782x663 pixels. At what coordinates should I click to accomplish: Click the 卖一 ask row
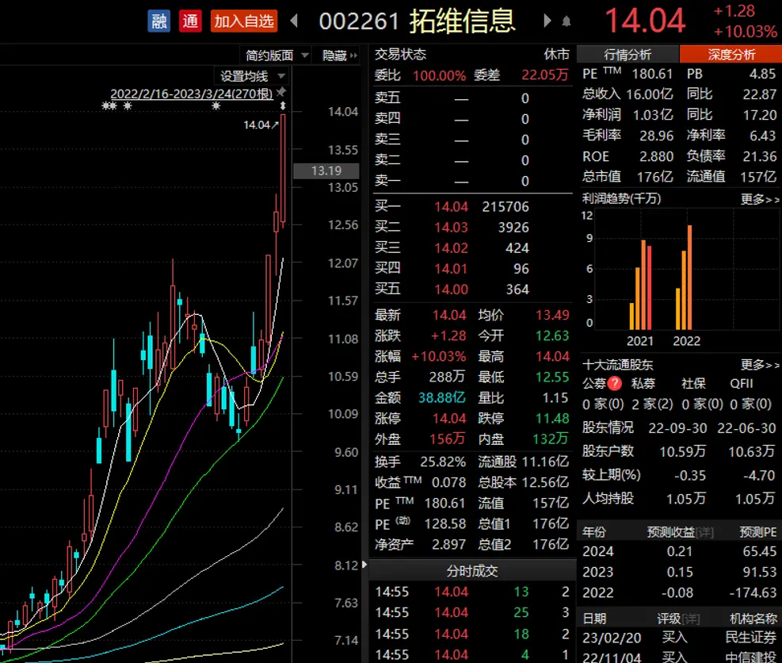pos(471,181)
